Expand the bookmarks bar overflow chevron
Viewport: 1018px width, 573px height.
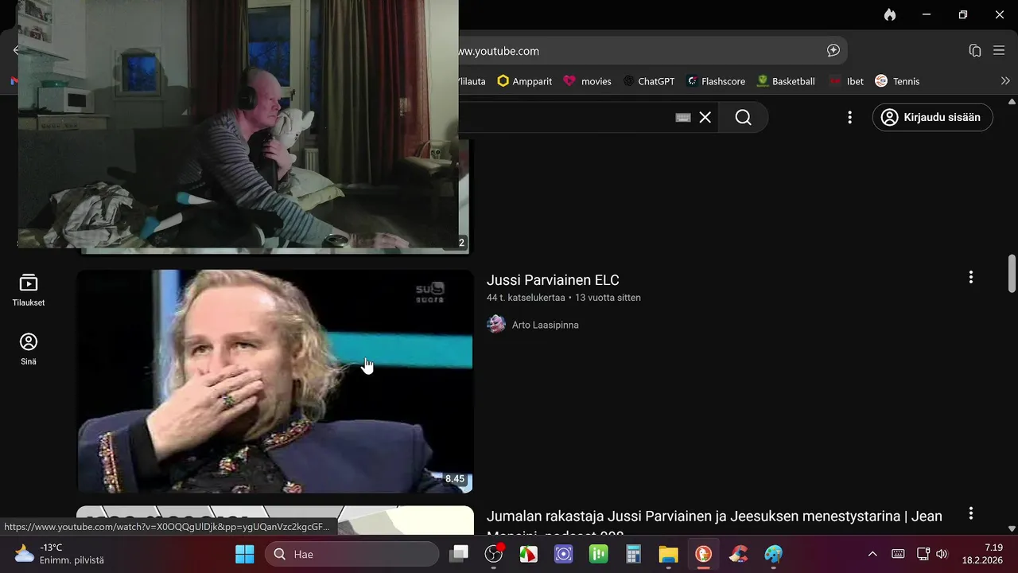(1005, 81)
